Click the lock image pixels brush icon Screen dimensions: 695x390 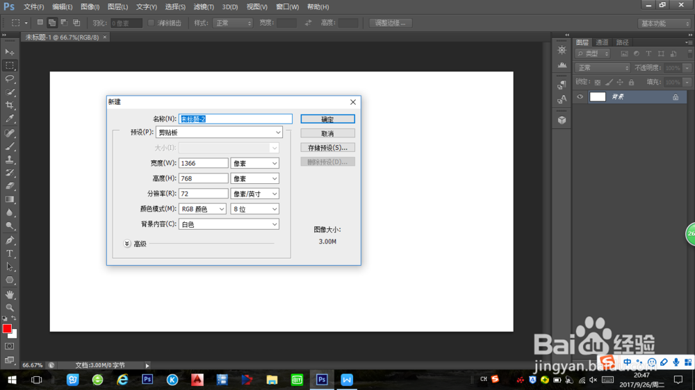pos(609,82)
